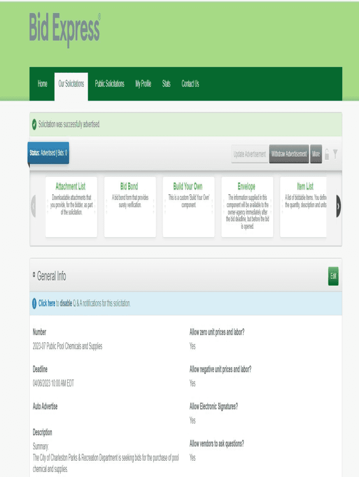Viewport: 359px width, 477px height.
Task: Select the Attachment List component card
Action: (x=71, y=206)
